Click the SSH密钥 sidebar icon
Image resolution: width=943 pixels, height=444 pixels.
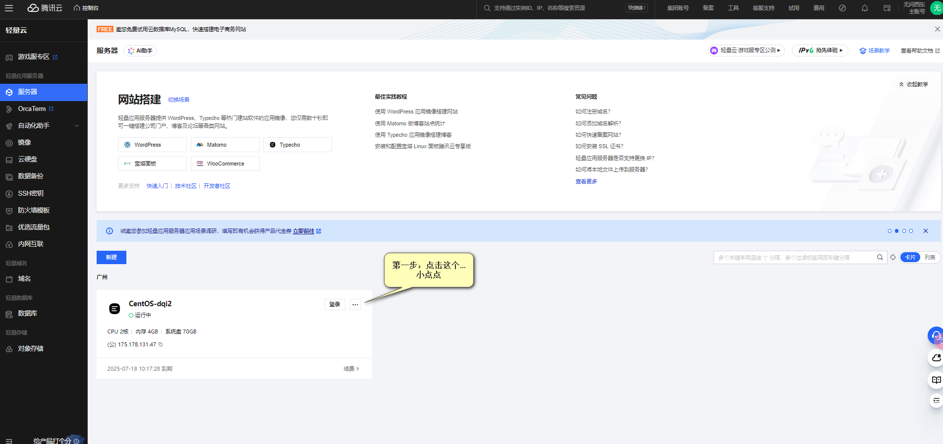pyautogui.click(x=9, y=194)
